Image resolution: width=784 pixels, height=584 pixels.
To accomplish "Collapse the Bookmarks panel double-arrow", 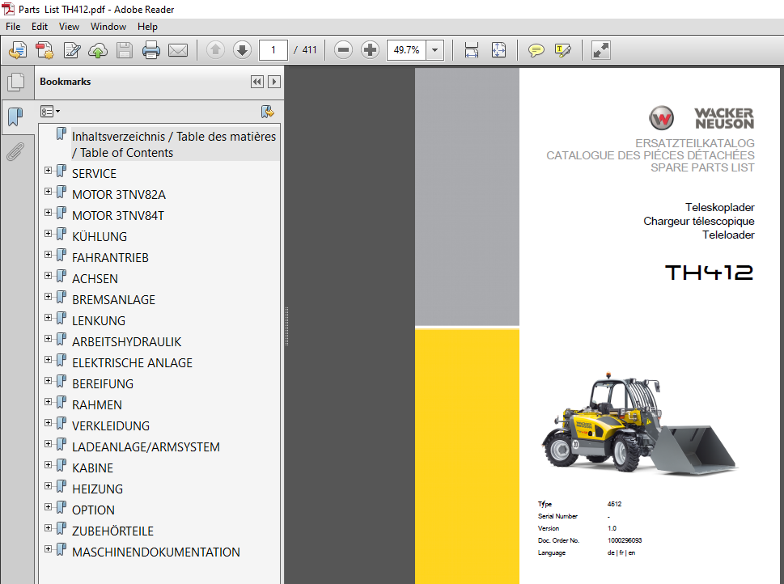I will 257,82.
